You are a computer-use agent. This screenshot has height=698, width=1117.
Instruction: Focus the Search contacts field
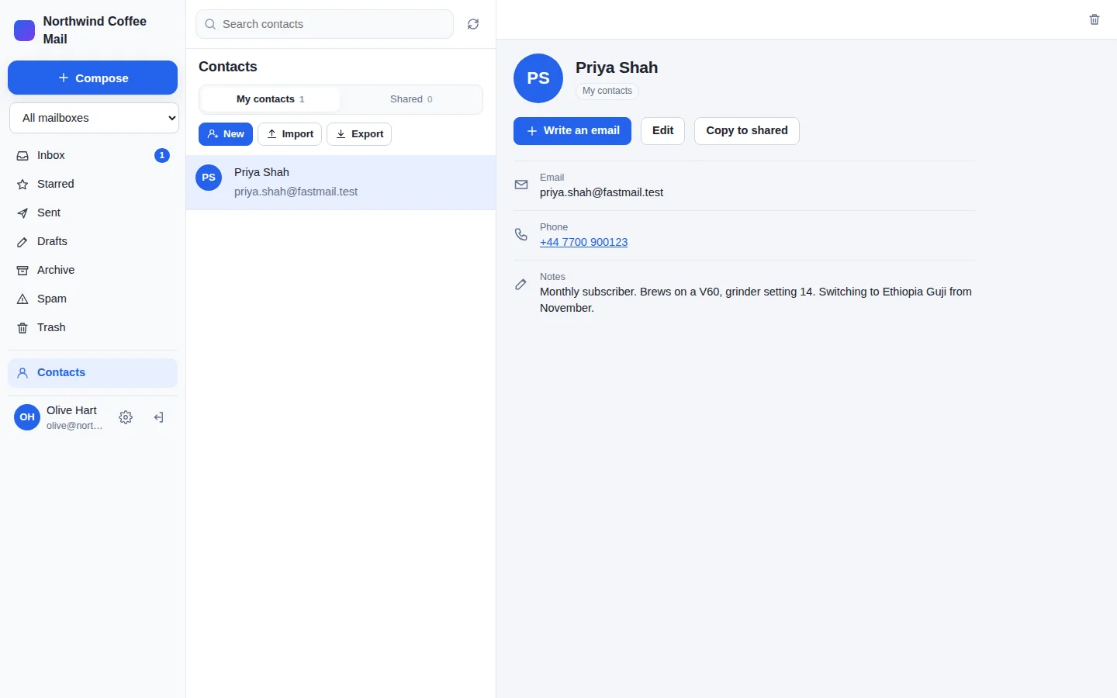(x=325, y=24)
